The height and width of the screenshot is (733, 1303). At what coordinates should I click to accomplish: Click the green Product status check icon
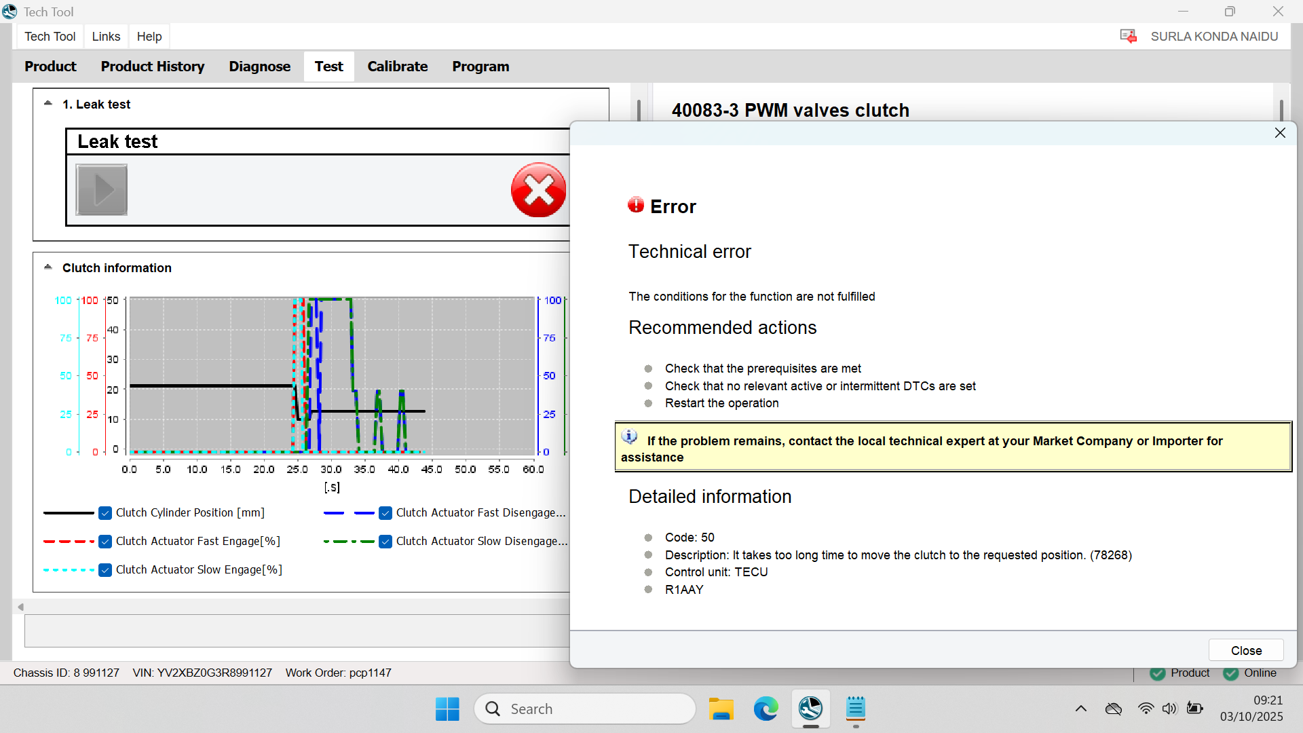tap(1158, 673)
